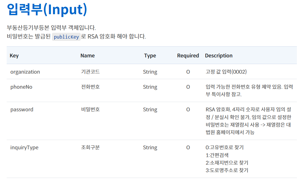This screenshot has height=180, width=303.
Task: Select the phoneNo key cell
Action: [x=21, y=87]
